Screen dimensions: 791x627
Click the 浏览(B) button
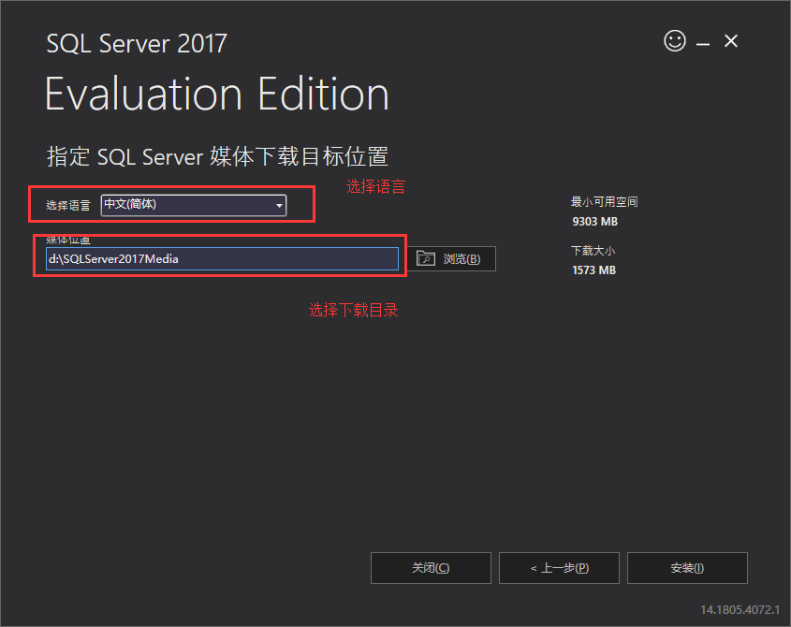click(x=452, y=258)
